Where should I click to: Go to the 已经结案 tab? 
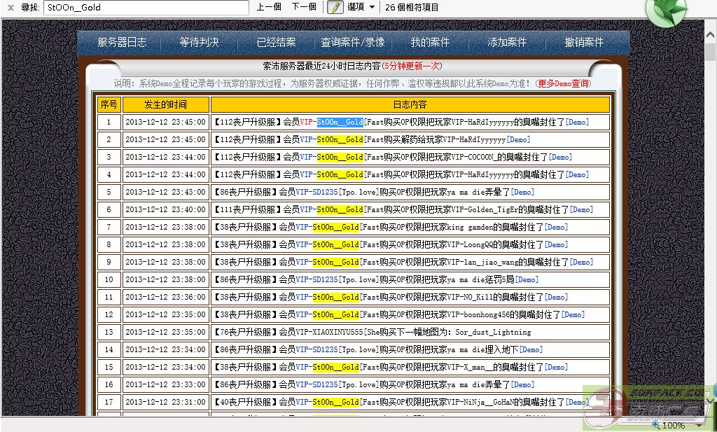(276, 42)
